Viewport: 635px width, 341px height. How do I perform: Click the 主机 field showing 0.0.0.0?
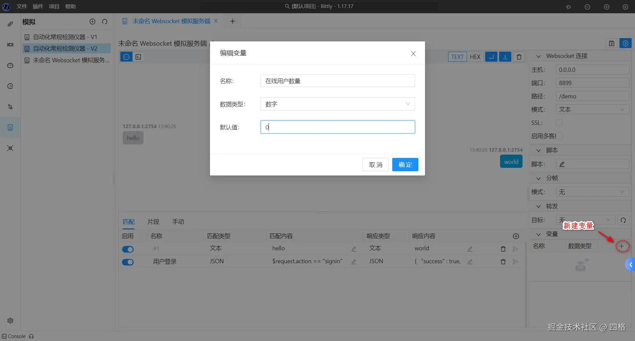592,70
